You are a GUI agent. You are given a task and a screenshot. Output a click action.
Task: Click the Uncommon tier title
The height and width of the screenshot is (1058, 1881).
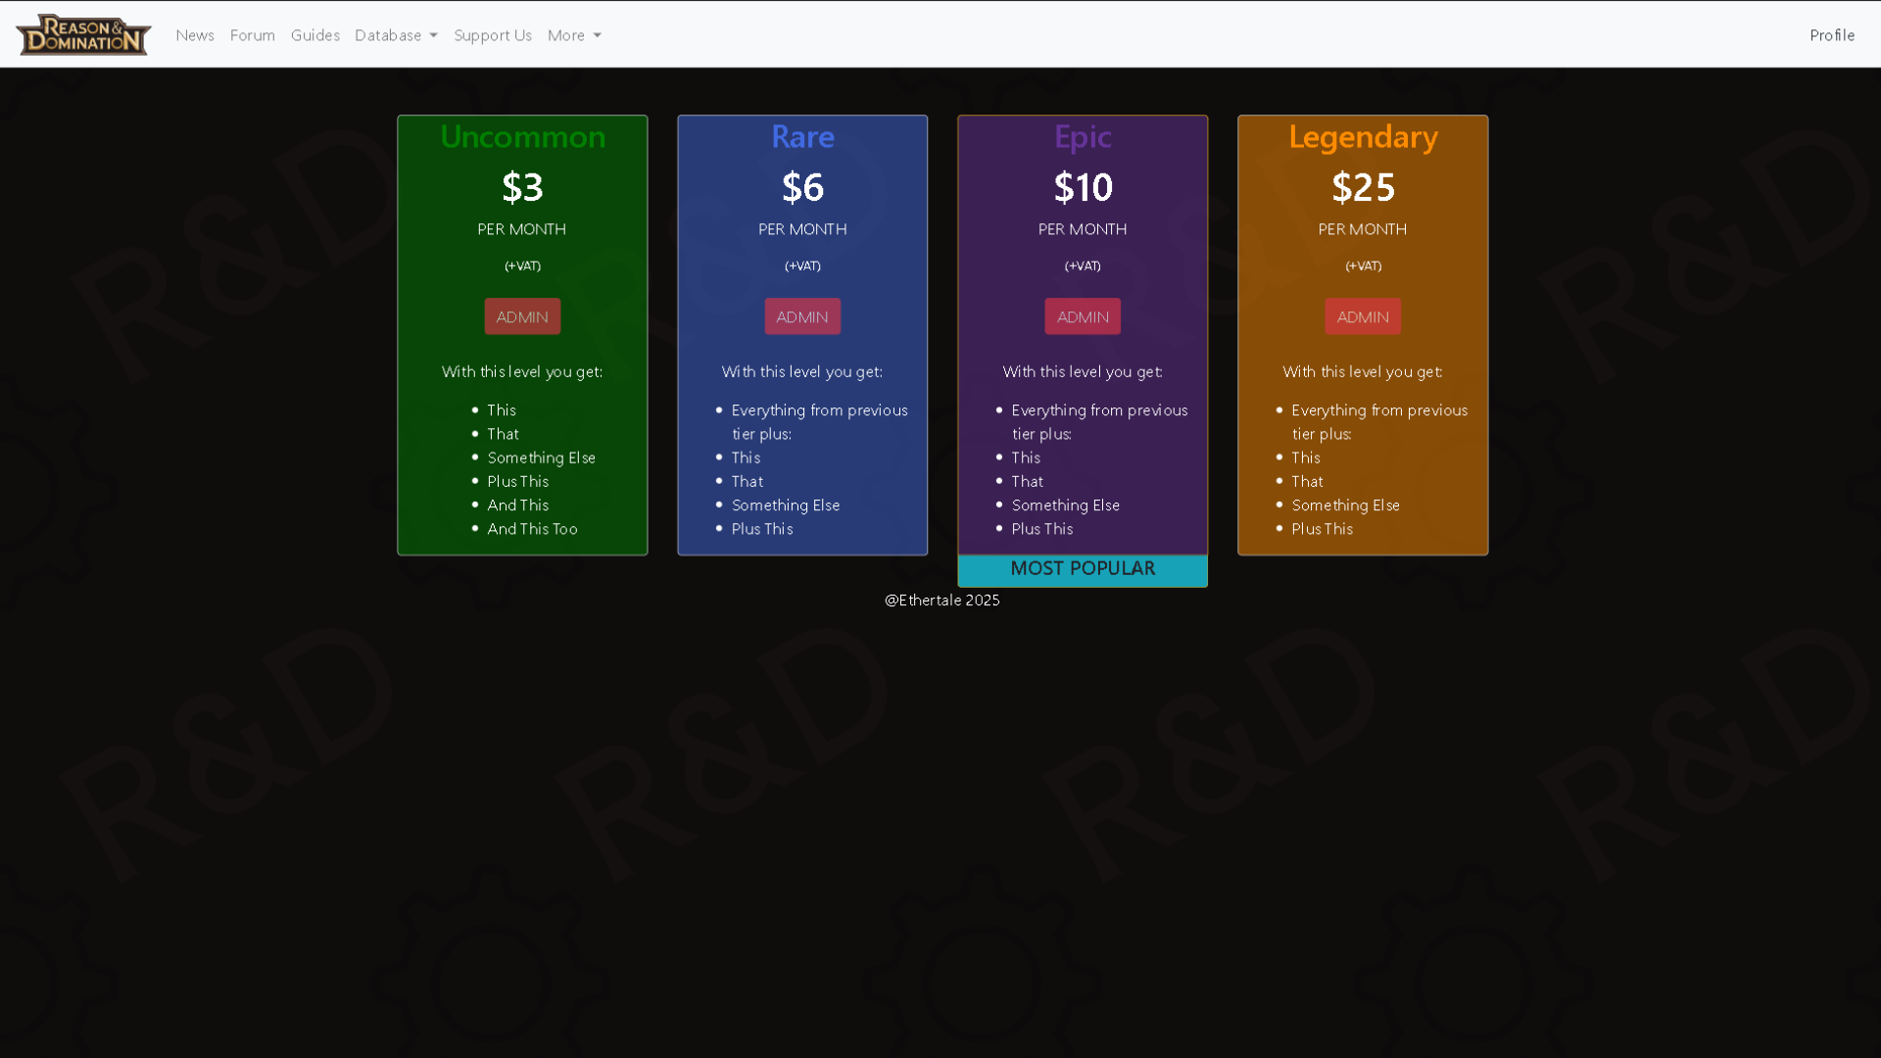[521, 137]
